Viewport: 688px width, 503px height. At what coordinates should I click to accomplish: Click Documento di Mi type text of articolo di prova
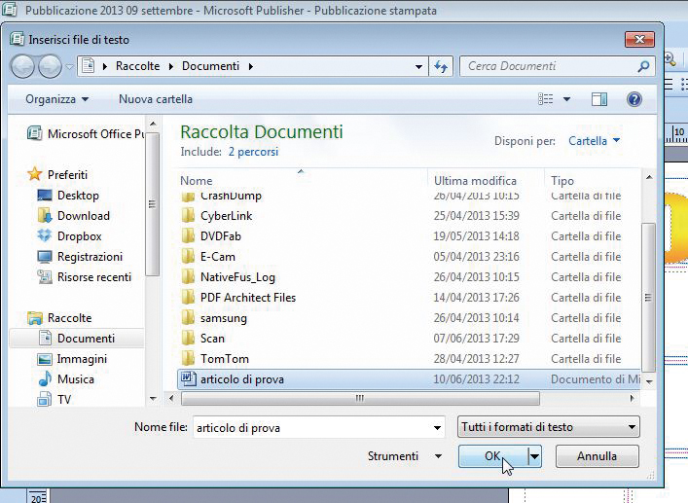click(x=596, y=378)
